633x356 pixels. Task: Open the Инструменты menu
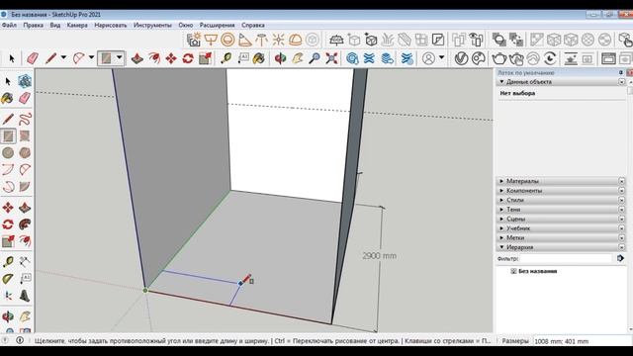pyautogui.click(x=152, y=25)
